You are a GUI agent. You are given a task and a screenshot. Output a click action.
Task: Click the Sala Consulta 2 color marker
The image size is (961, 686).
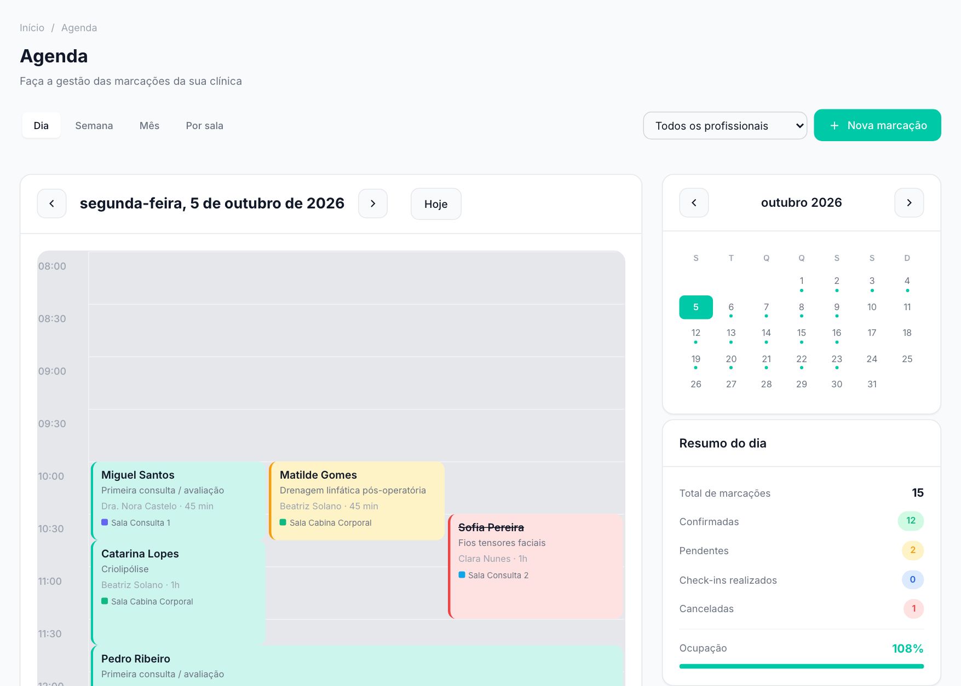tap(462, 574)
